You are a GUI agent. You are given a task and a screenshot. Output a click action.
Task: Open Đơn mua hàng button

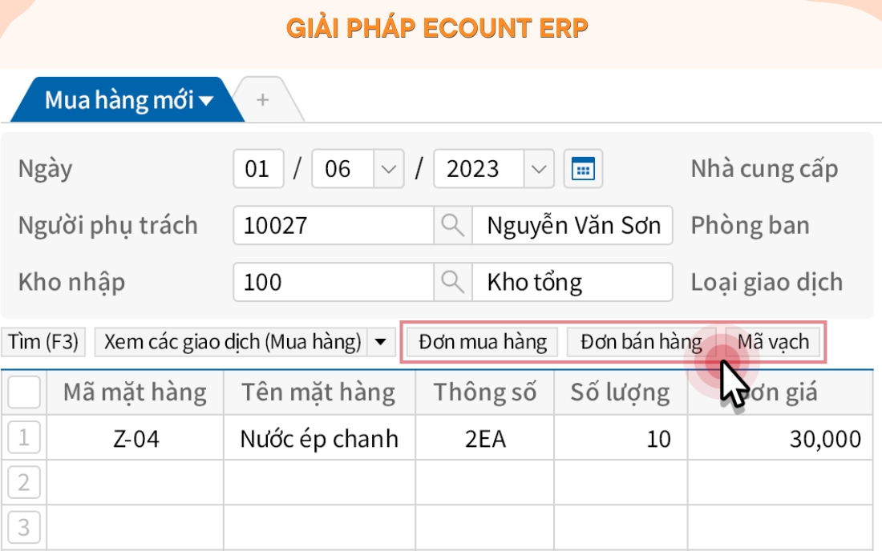pyautogui.click(x=482, y=342)
